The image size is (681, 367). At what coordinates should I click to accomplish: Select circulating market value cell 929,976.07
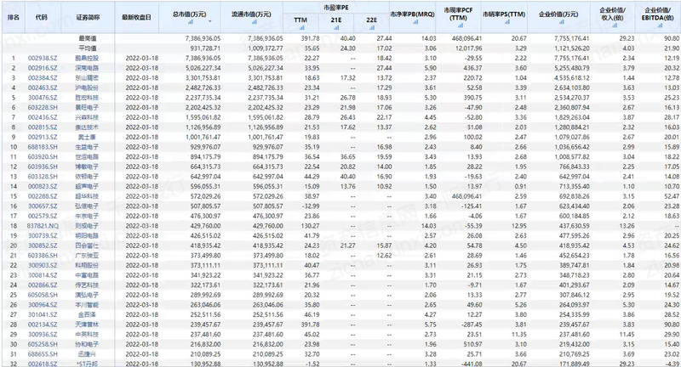[x=268, y=147]
